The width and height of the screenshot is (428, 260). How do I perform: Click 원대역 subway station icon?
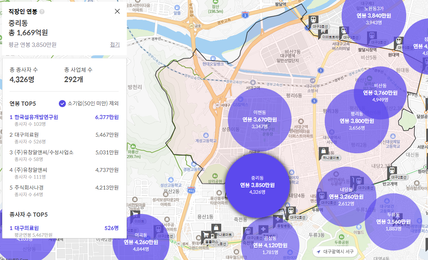click(399, 42)
